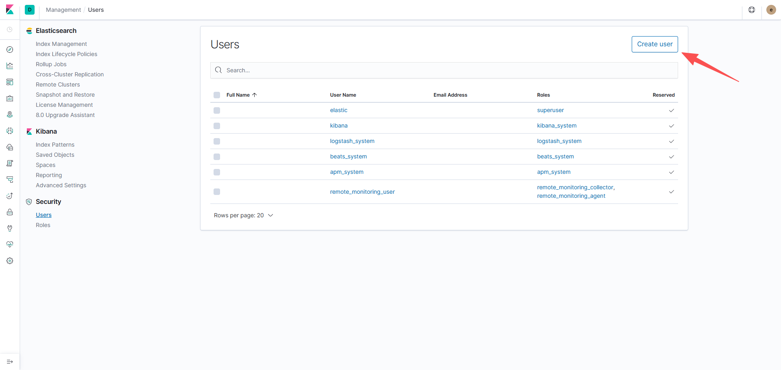Image resolution: width=781 pixels, height=370 pixels.
Task: Open Dev Tools wrench icon
Action: coord(10,228)
